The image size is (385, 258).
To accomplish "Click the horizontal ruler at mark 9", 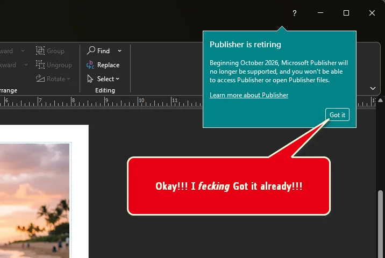I will coord(105,101).
